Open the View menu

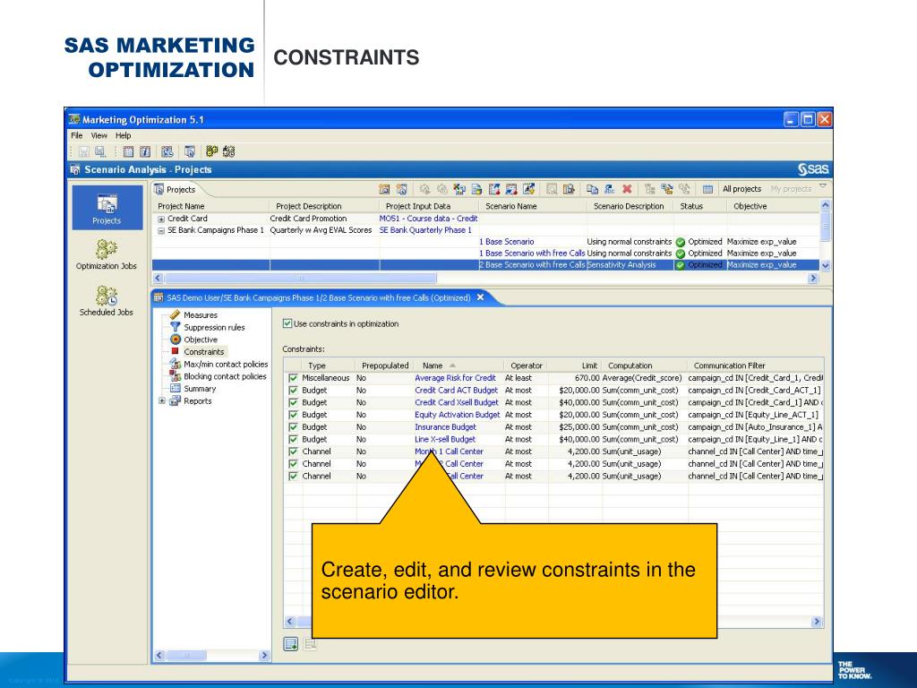[x=99, y=136]
